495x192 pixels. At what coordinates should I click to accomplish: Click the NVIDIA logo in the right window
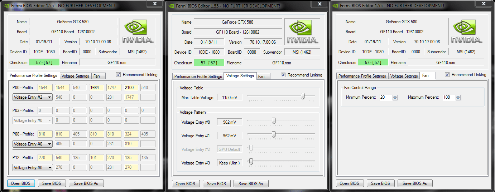(x=466, y=31)
